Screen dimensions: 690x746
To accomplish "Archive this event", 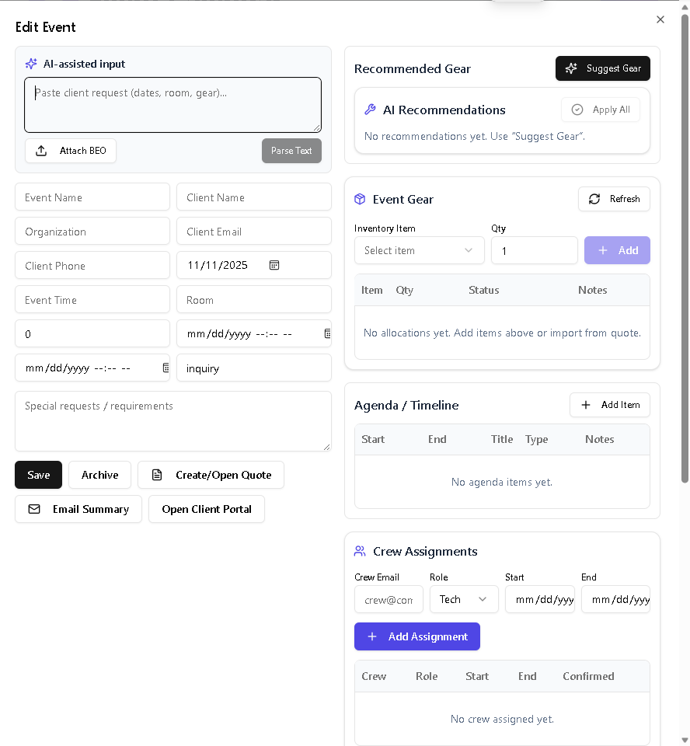I will (99, 475).
